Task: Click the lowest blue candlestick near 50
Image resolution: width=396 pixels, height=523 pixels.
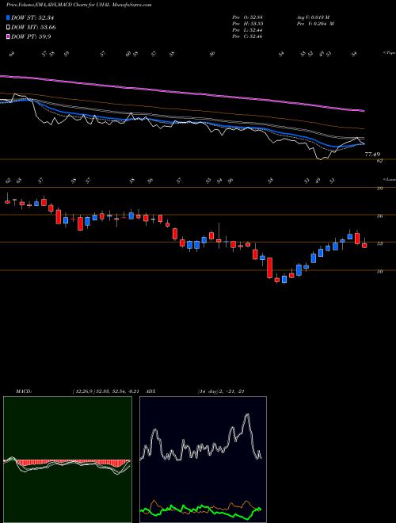Action: click(x=284, y=279)
